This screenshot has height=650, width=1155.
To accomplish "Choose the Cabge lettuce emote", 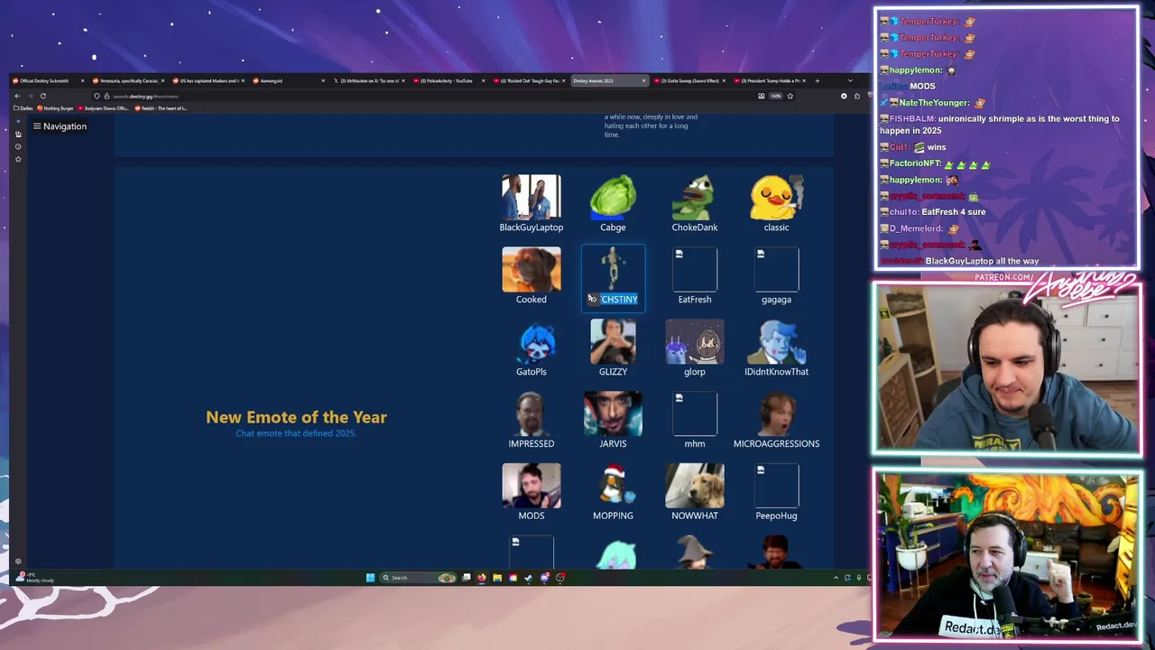I will pos(613,204).
